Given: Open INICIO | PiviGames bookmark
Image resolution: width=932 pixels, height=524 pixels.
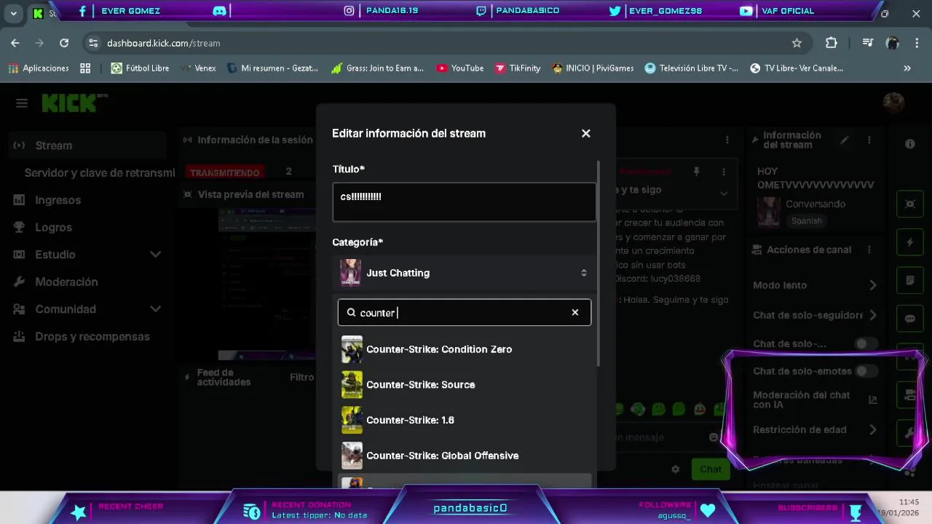Looking at the screenshot, I should coord(593,68).
